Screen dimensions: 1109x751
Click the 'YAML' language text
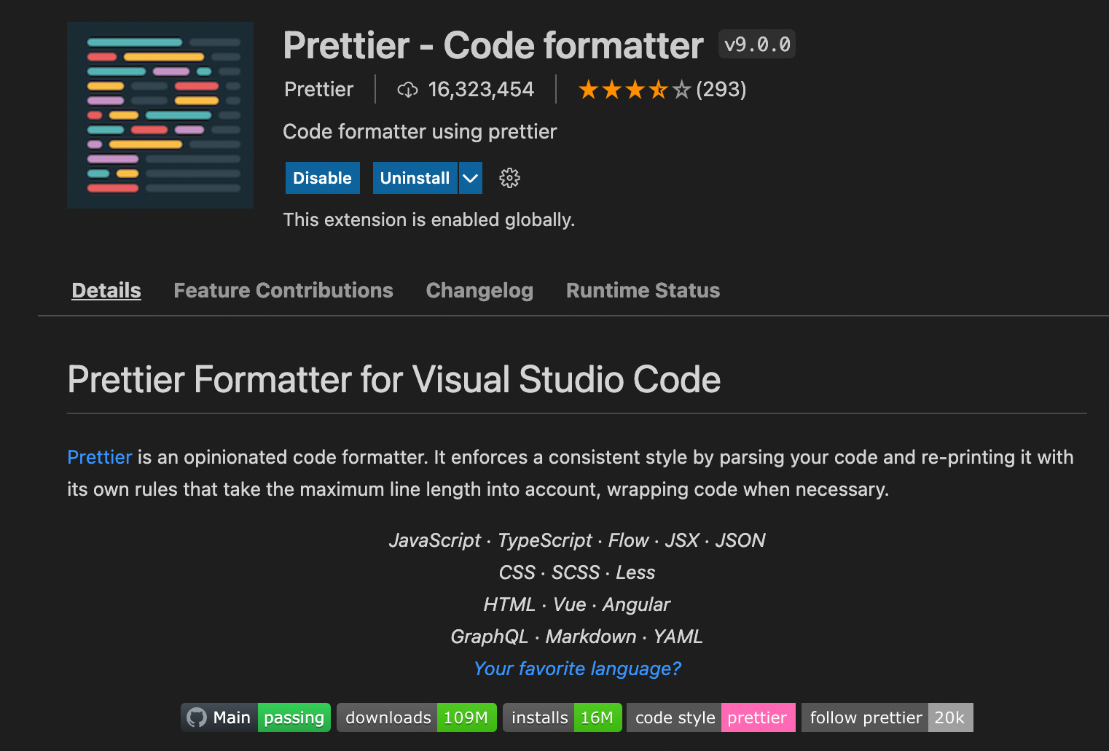[x=678, y=637]
